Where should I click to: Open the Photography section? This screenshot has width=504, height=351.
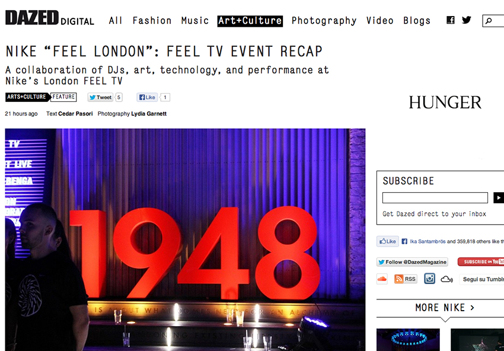tap(324, 21)
